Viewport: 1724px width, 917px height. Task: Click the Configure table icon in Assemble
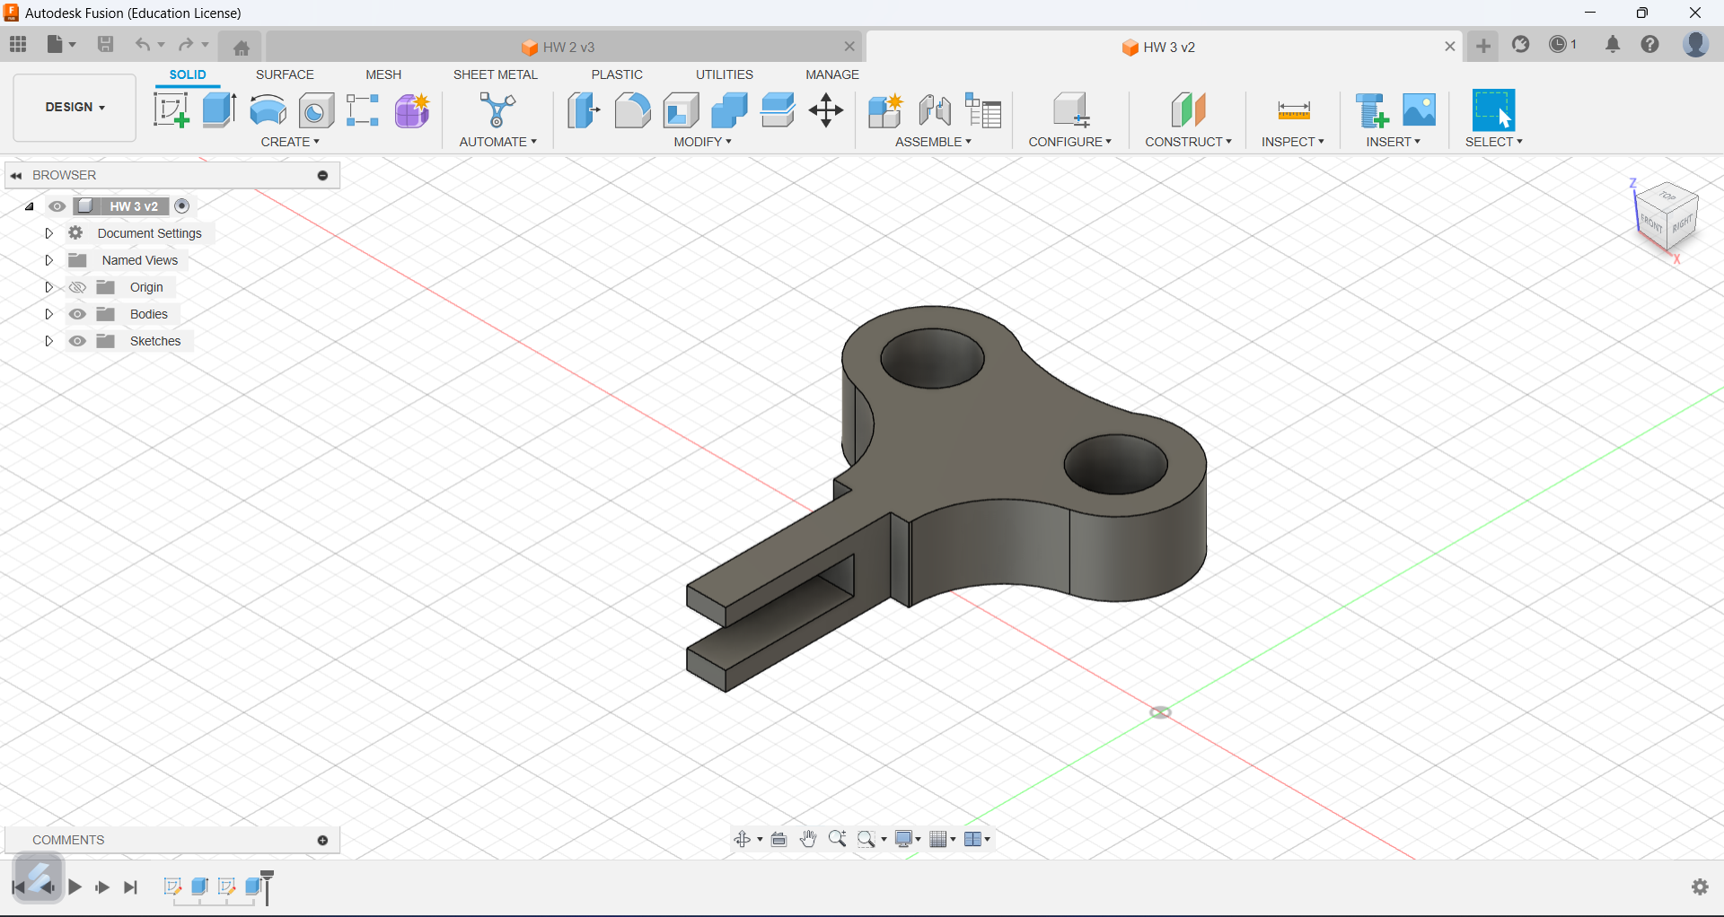pyautogui.click(x=983, y=110)
